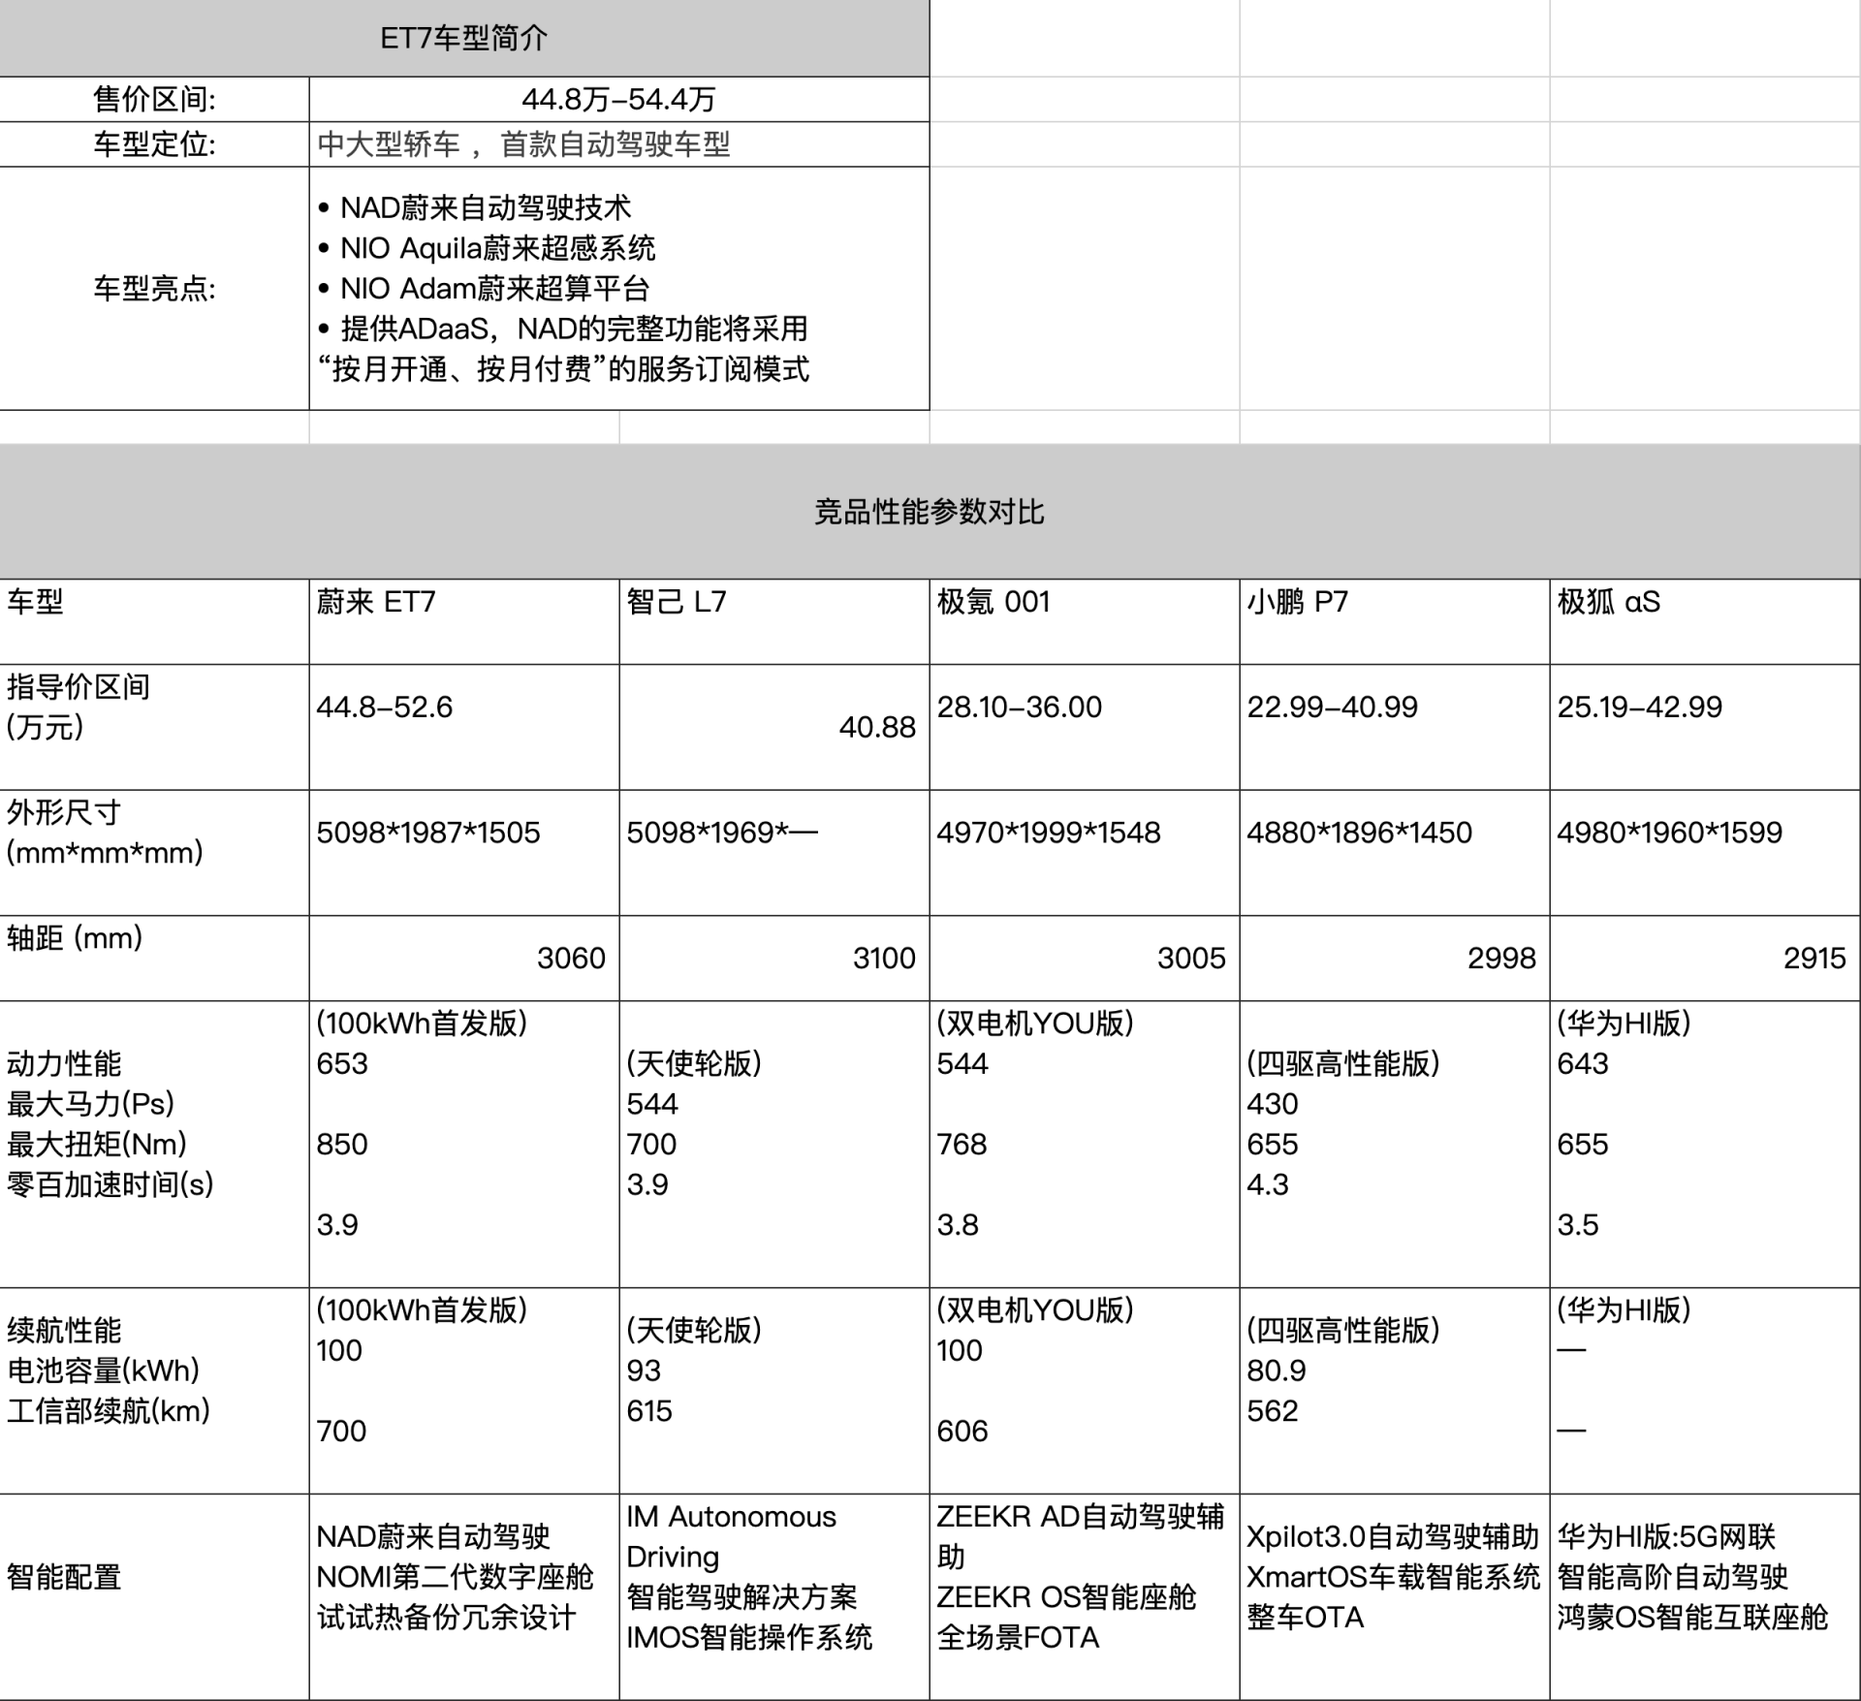The image size is (1861, 1701).
Task: Select ET7 range cell with 700 km
Action: [464, 1391]
